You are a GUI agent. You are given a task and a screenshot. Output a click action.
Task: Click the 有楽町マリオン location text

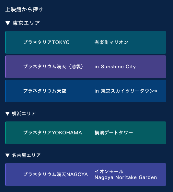(111, 42)
